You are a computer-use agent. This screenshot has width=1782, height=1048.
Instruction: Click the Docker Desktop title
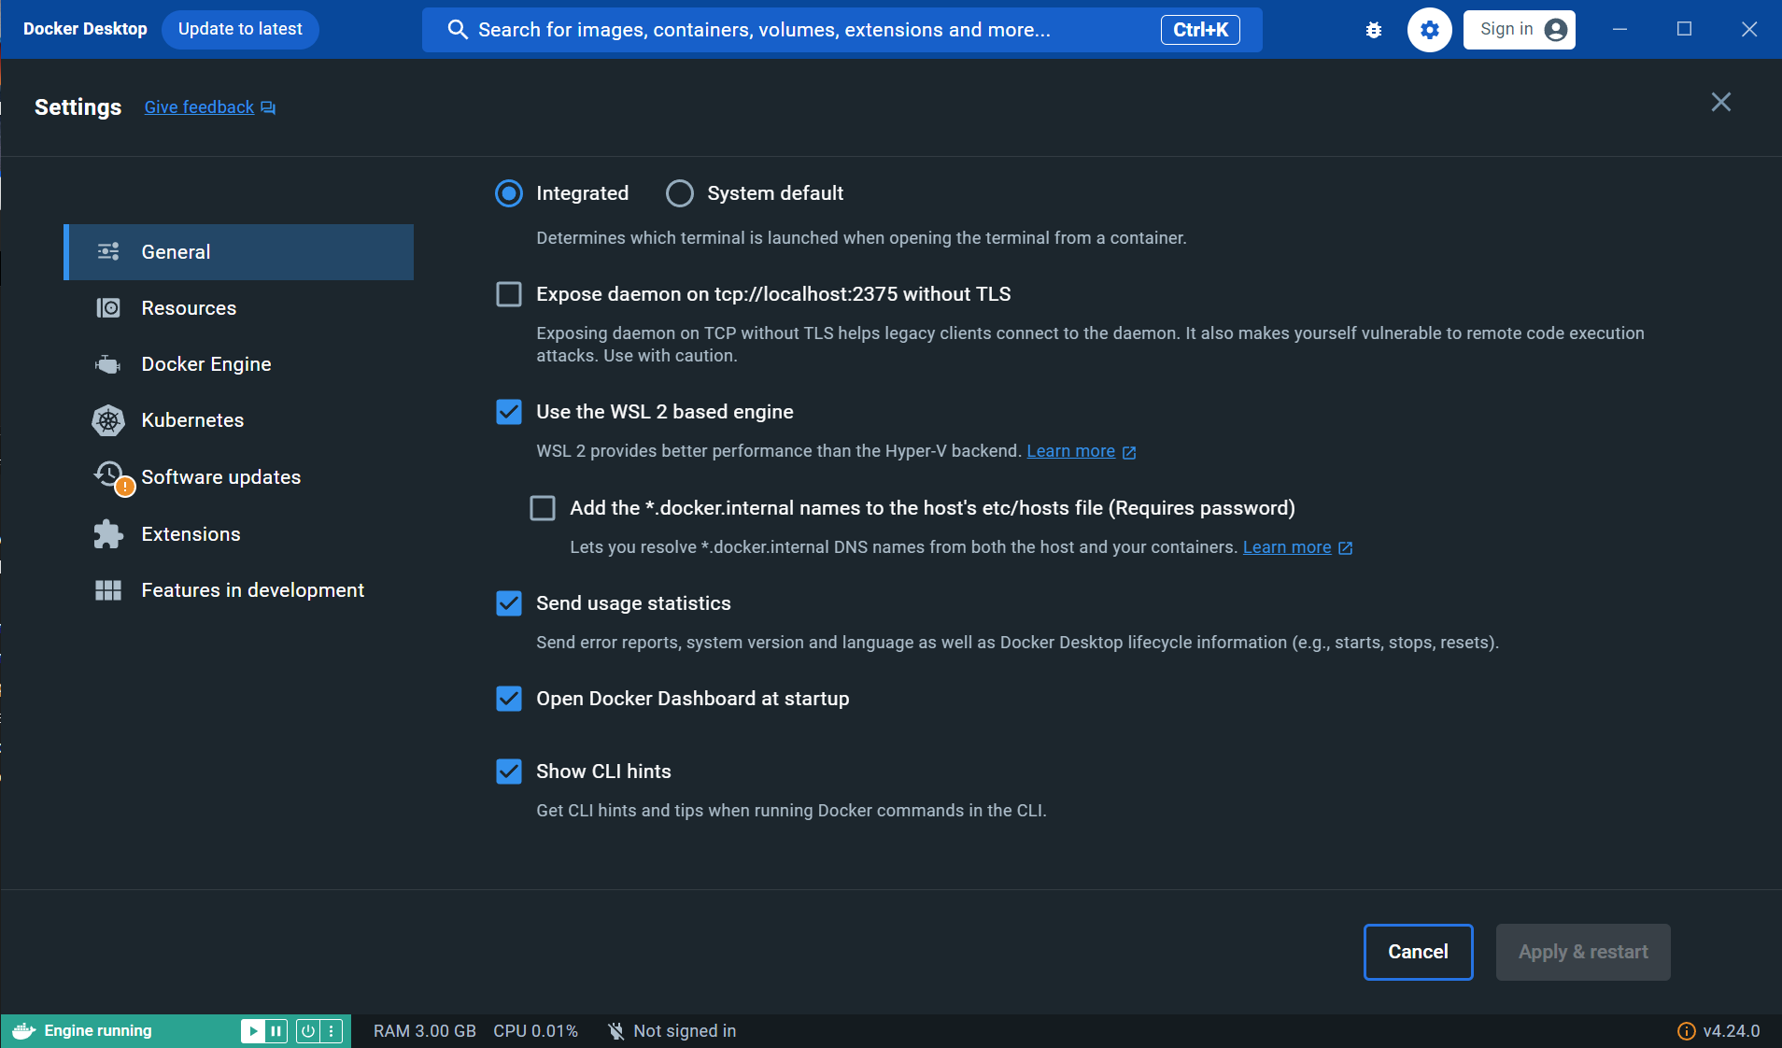(x=85, y=29)
